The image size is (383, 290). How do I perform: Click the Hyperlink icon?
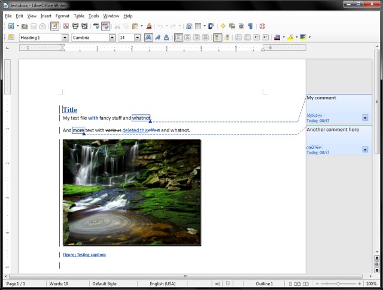(x=189, y=26)
